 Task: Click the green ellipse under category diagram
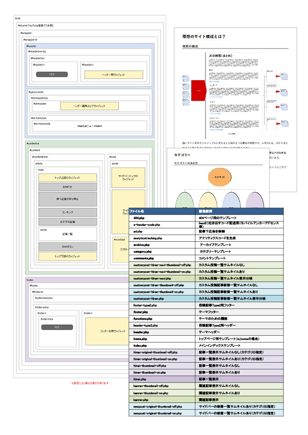[185, 200]
